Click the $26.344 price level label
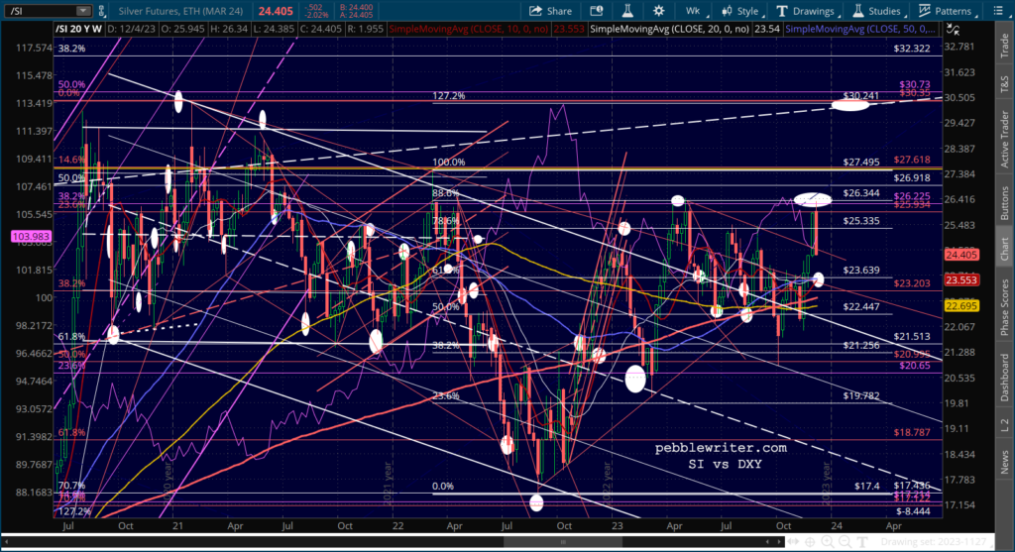Screen dimensions: 1015x552 (861, 193)
